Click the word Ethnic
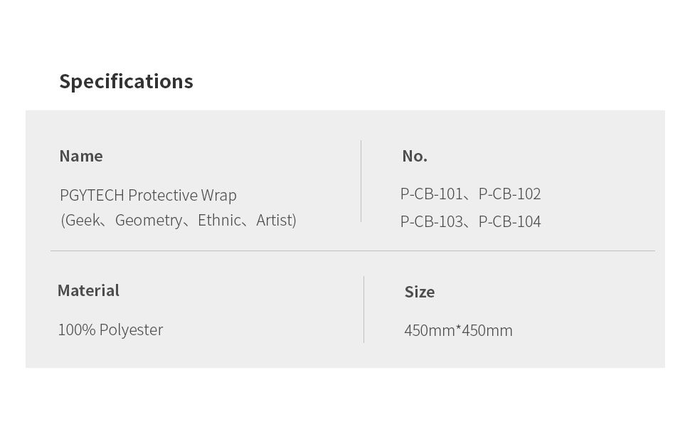The height and width of the screenshot is (427, 690). (x=219, y=221)
